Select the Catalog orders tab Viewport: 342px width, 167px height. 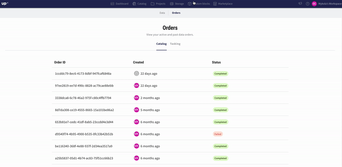(162, 44)
